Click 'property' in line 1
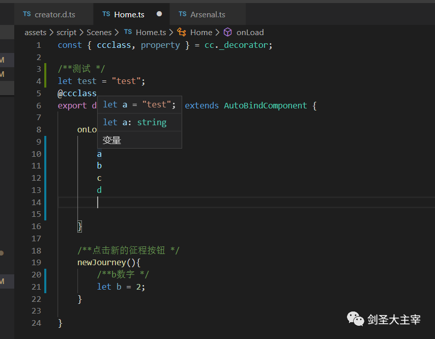Screen dimensions: 435x339 (x=160, y=45)
